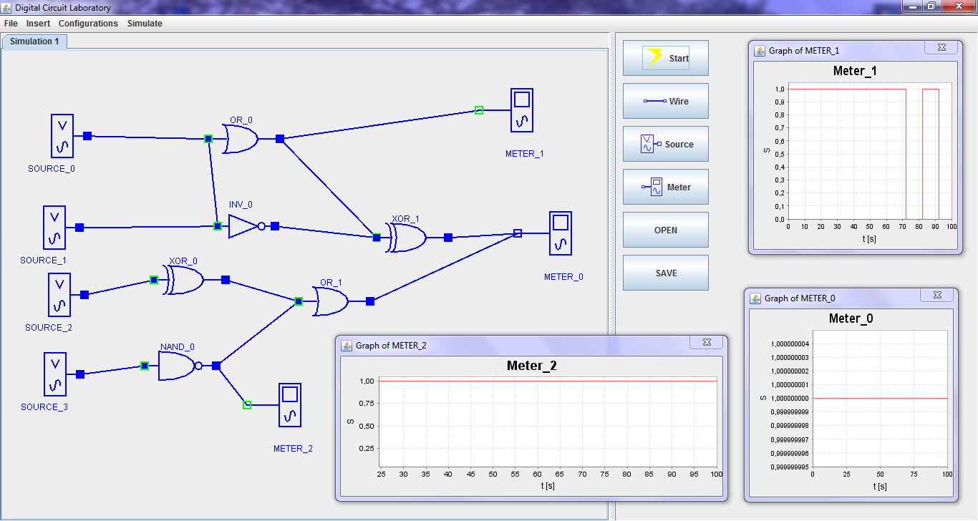The height and width of the screenshot is (521, 978).
Task: Choose the Wire tool button
Action: coord(666,101)
